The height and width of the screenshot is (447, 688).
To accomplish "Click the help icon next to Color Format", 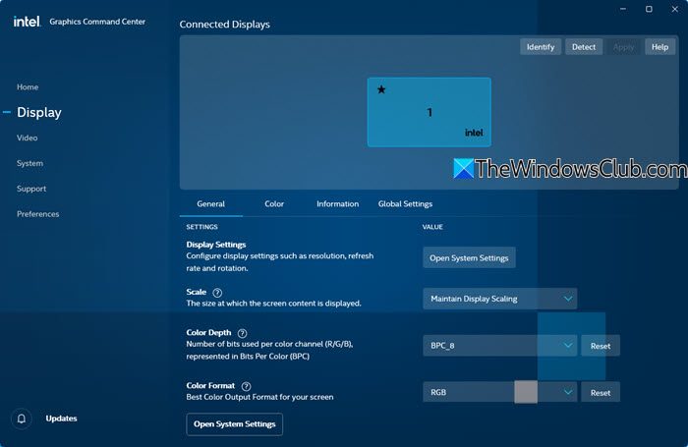I will pyautogui.click(x=246, y=386).
